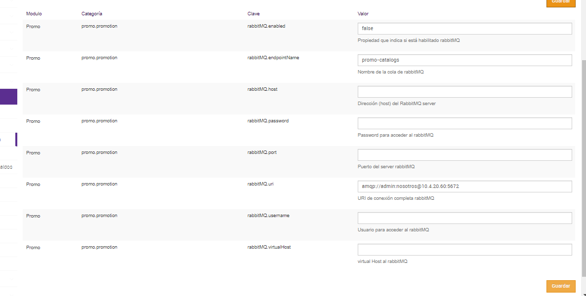
Task: Click the Categoría column header
Action: coord(92,14)
